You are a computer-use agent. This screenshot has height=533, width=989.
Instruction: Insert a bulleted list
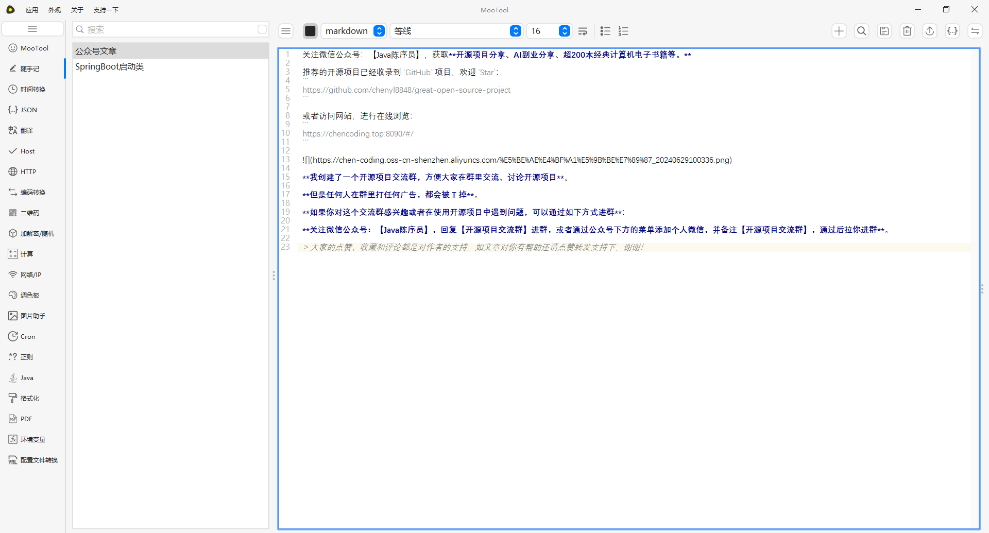[x=605, y=31]
